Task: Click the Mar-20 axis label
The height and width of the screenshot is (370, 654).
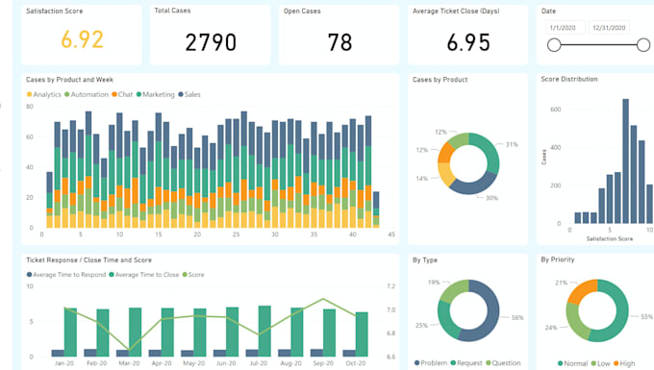Action: 129,363
